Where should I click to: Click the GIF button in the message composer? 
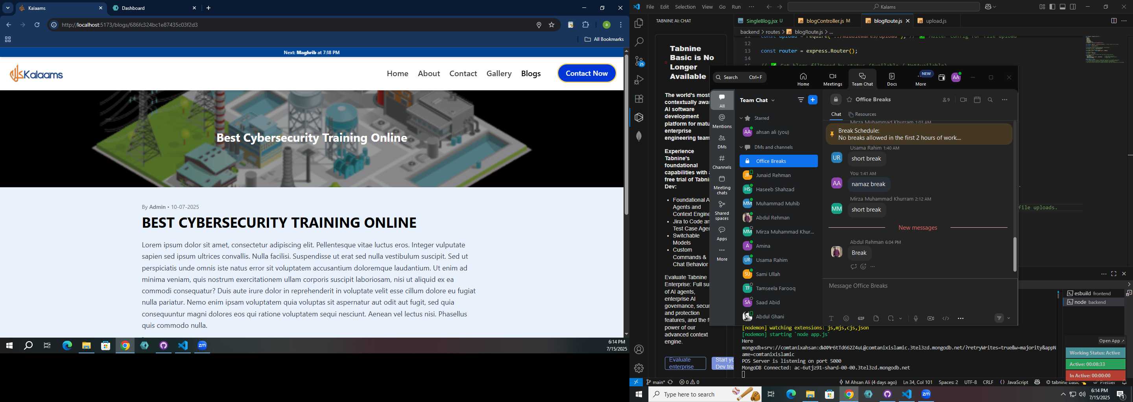coord(861,319)
